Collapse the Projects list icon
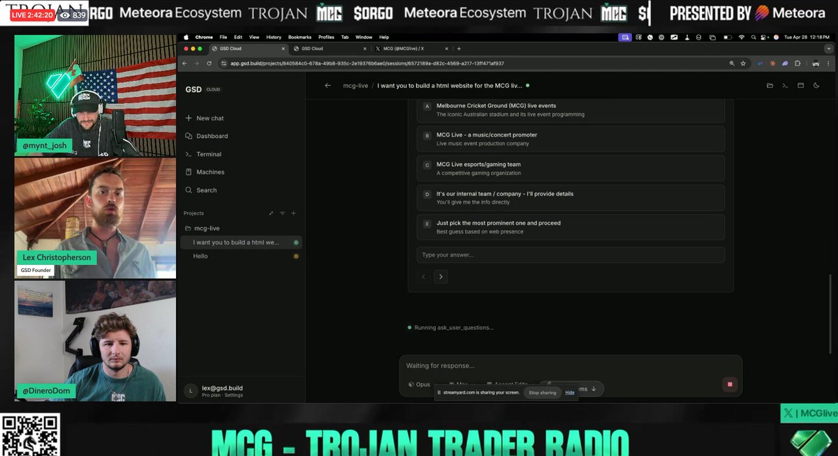Viewport: 838px width, 456px height. [x=271, y=213]
